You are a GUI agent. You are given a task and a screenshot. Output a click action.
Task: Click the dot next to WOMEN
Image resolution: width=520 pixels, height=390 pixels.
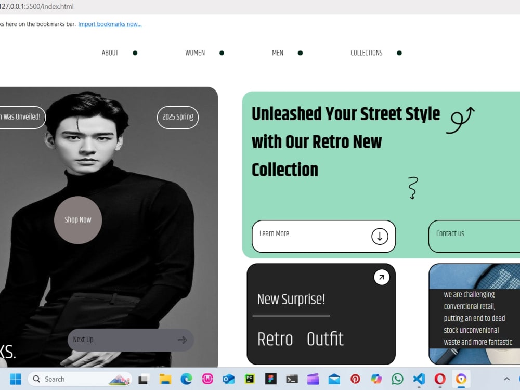pos(222,53)
